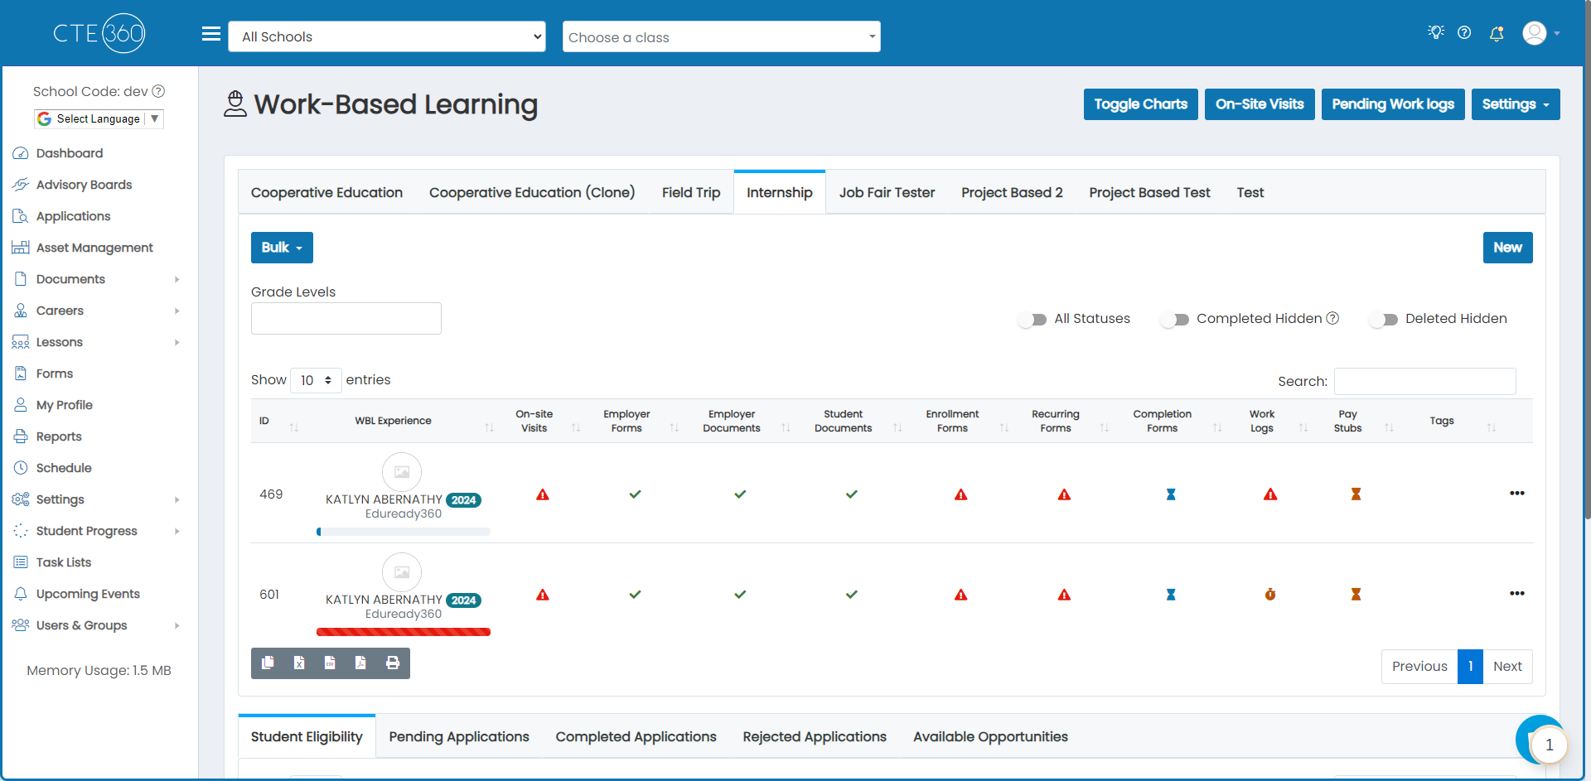This screenshot has width=1591, height=781.
Task: Click student photo placeholder for ID 469
Action: (402, 472)
